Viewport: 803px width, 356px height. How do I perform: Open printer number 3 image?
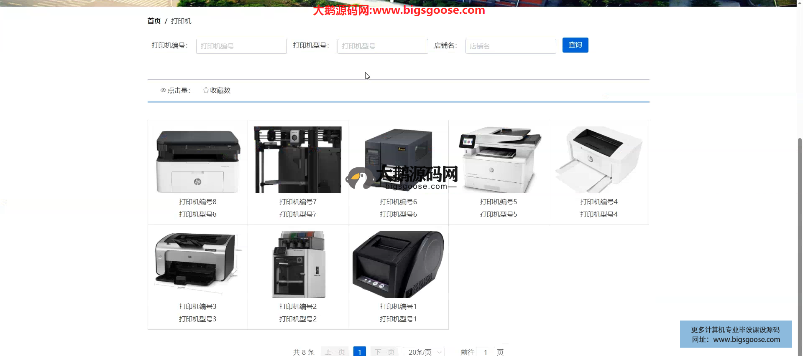click(197, 264)
